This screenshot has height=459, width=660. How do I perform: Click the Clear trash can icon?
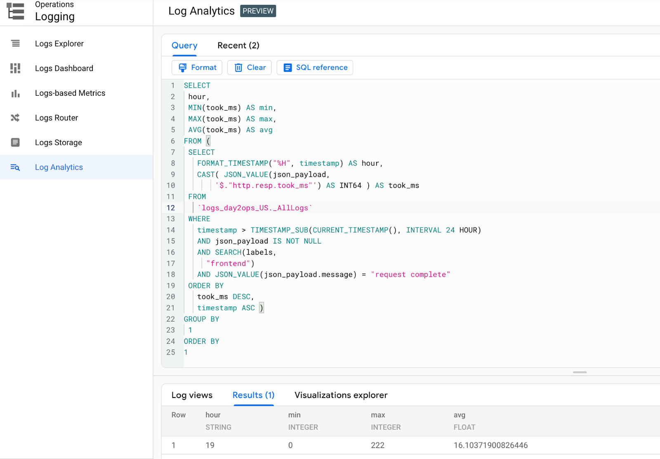click(x=238, y=68)
